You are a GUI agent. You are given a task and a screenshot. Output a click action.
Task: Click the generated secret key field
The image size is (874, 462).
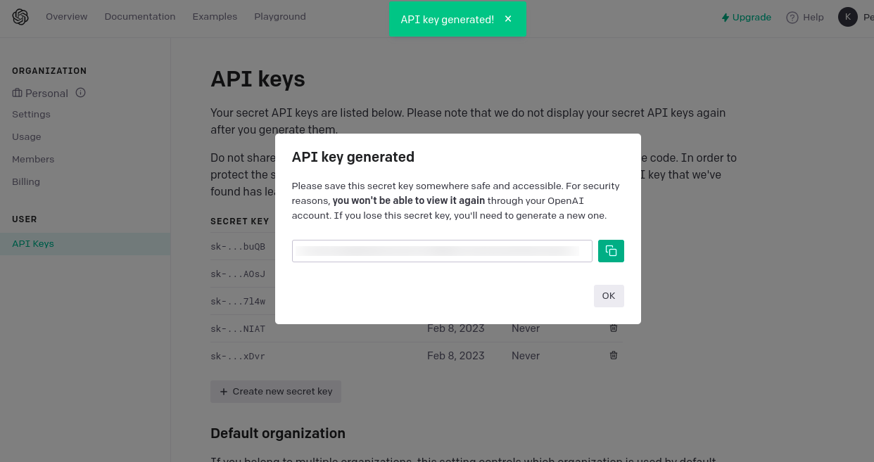442,251
